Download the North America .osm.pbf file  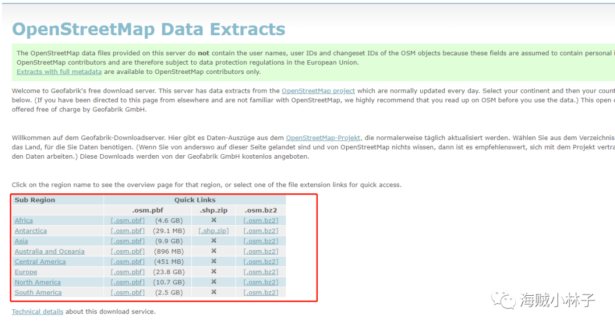[128, 282]
